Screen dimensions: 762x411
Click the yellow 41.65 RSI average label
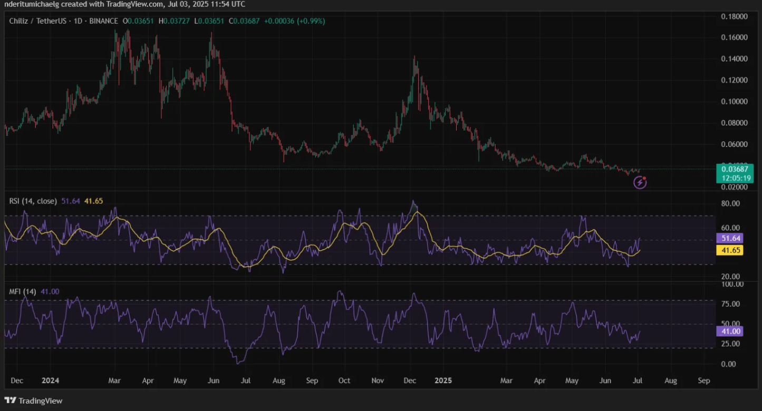[x=729, y=250]
